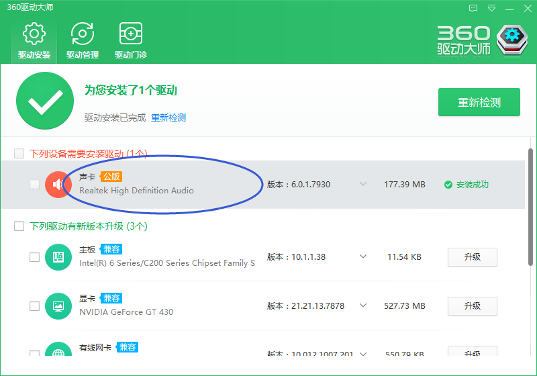Close the 360驱动大师 window
The width and height of the screenshot is (537, 376).
coord(528,8)
